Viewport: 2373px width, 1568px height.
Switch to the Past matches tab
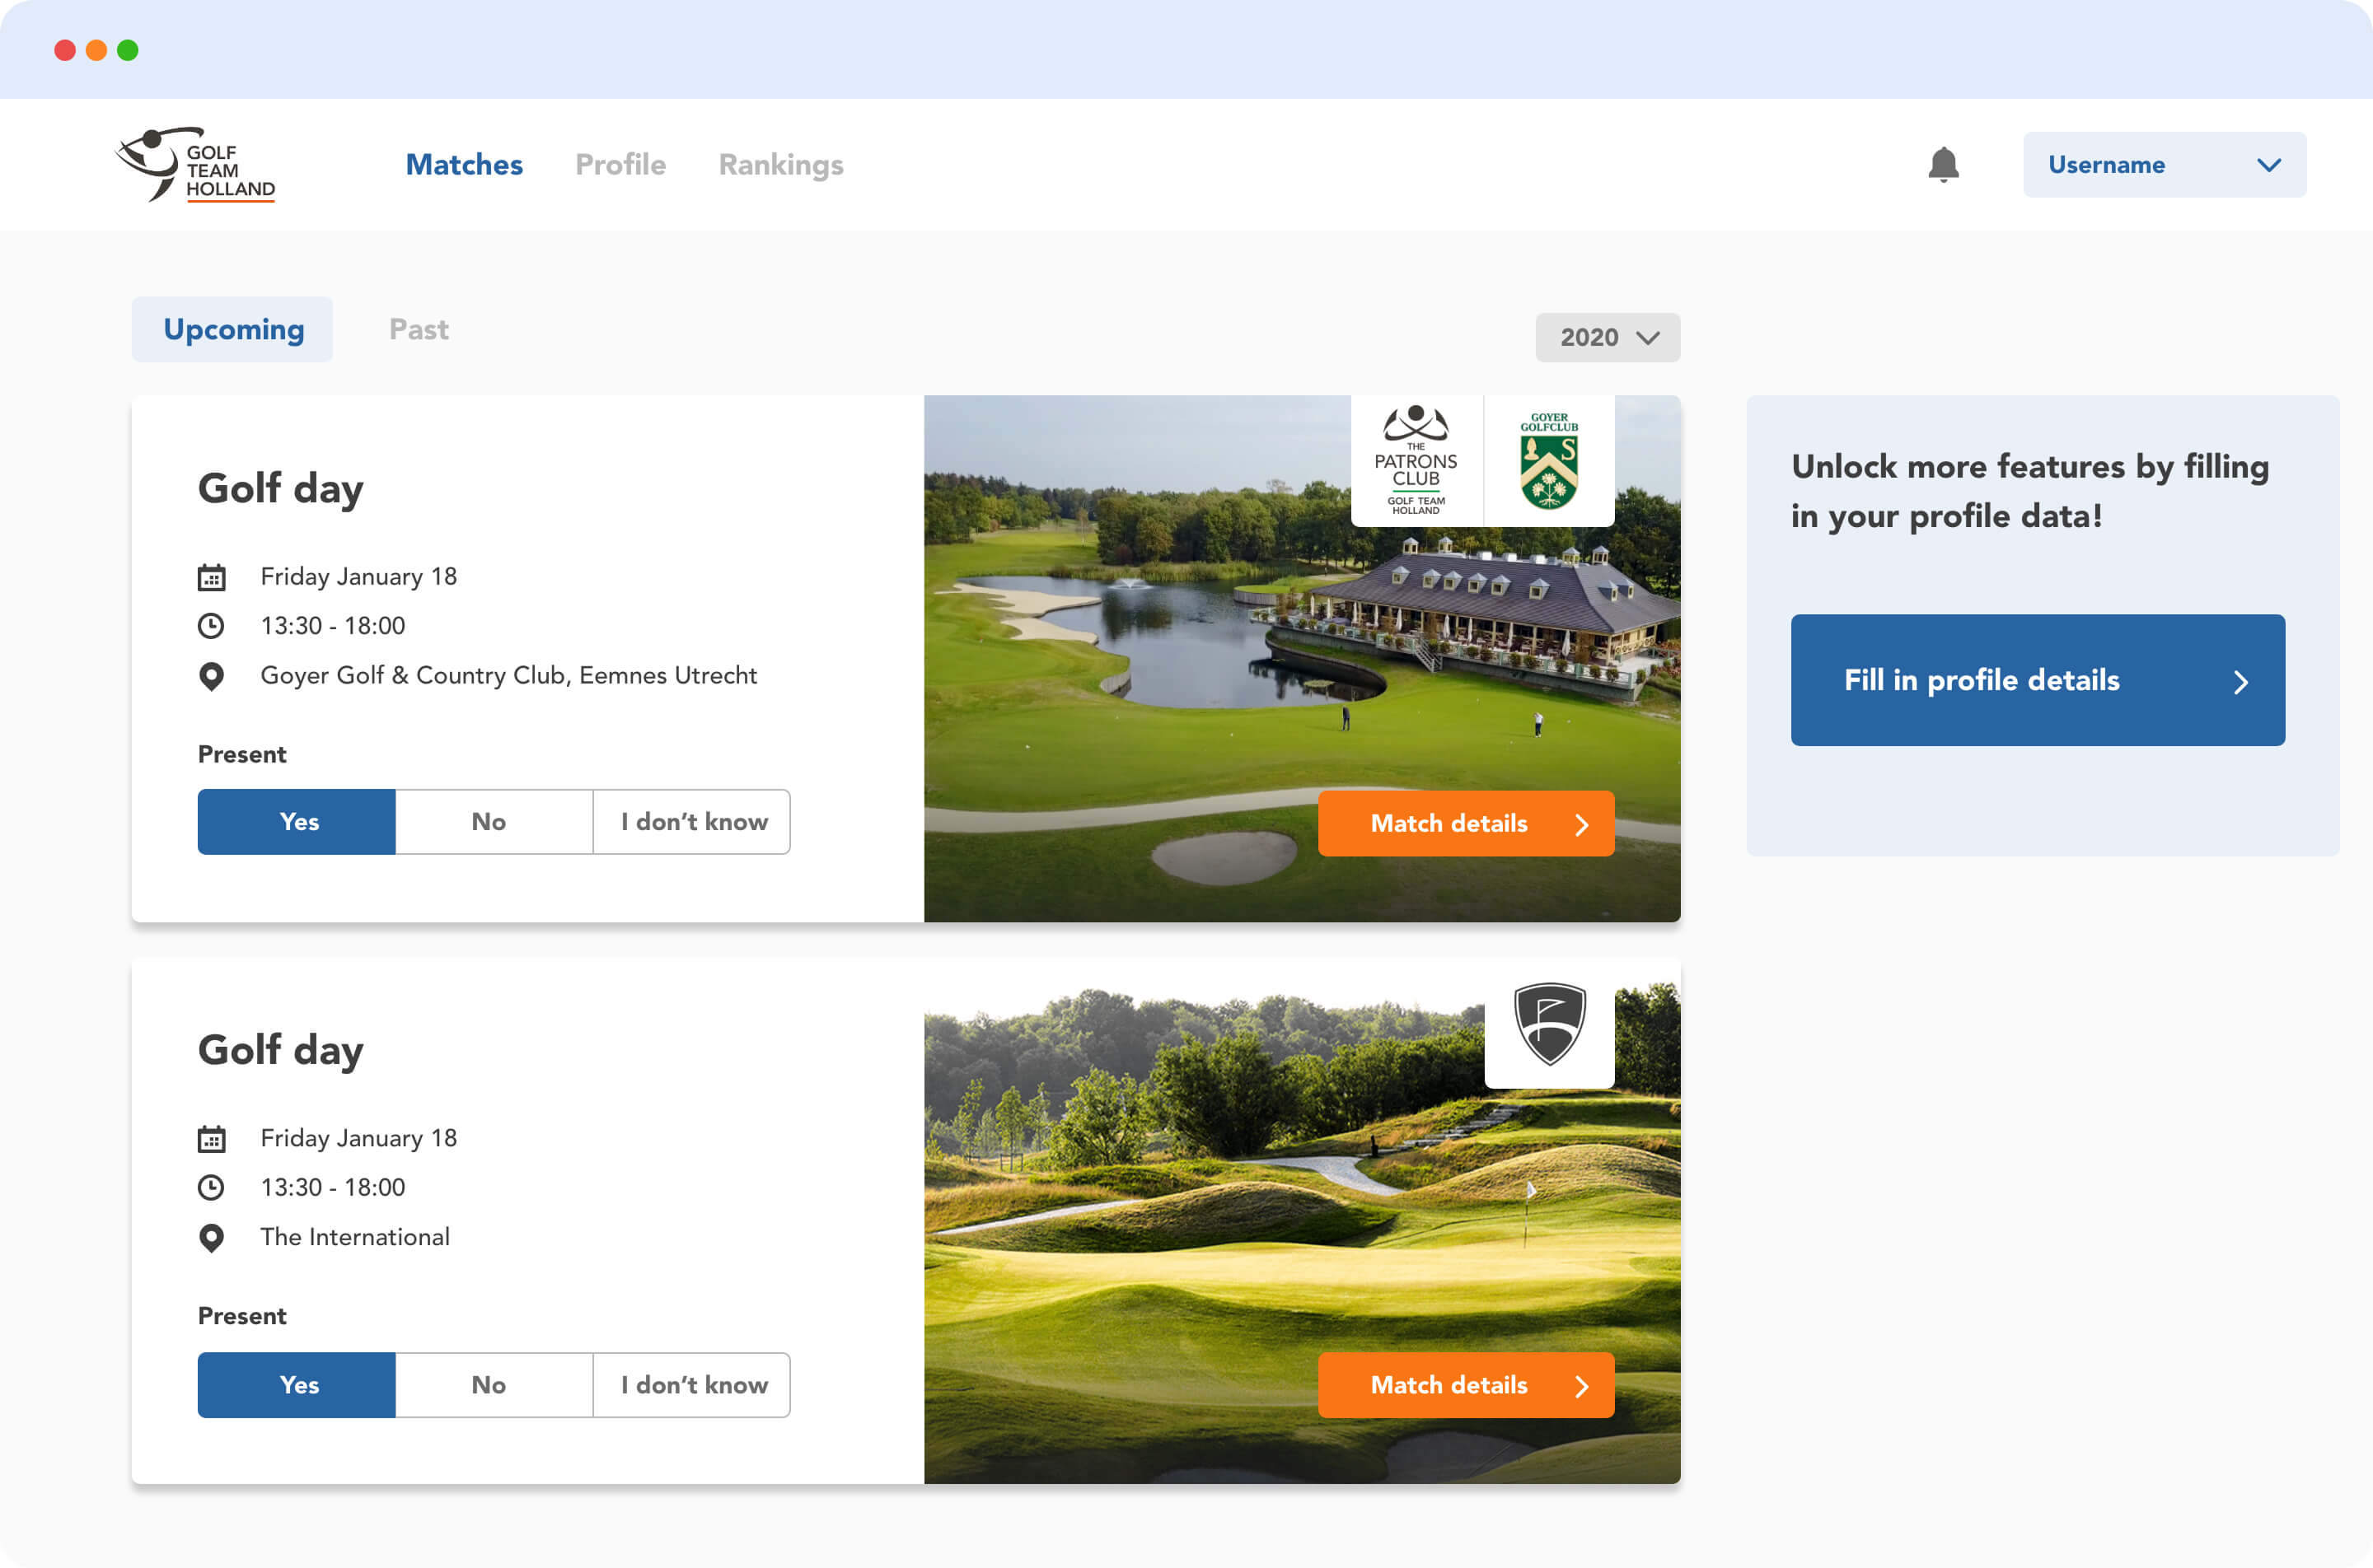coord(419,329)
